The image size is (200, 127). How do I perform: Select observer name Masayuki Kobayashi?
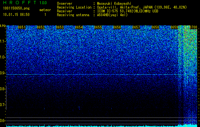114,4
